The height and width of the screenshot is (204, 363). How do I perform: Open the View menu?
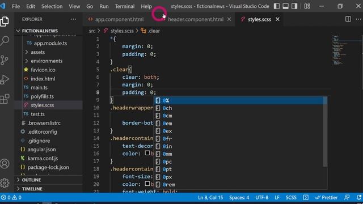(74, 6)
